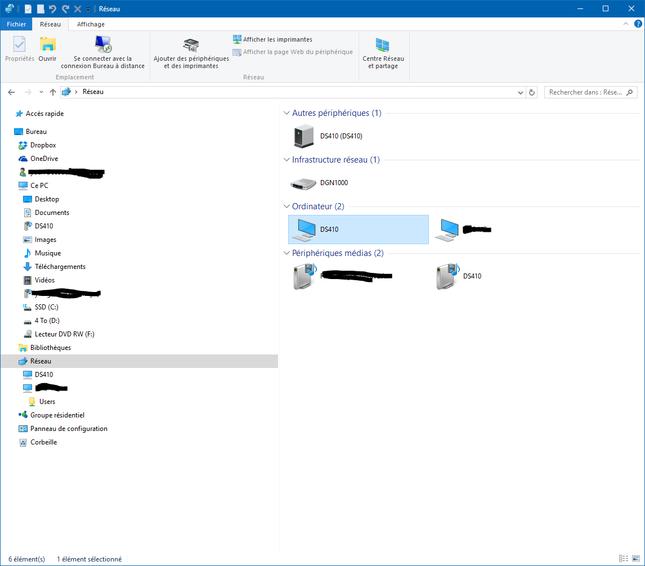The width and height of the screenshot is (645, 566).
Task: Switch to details view layout
Action: tap(623, 558)
